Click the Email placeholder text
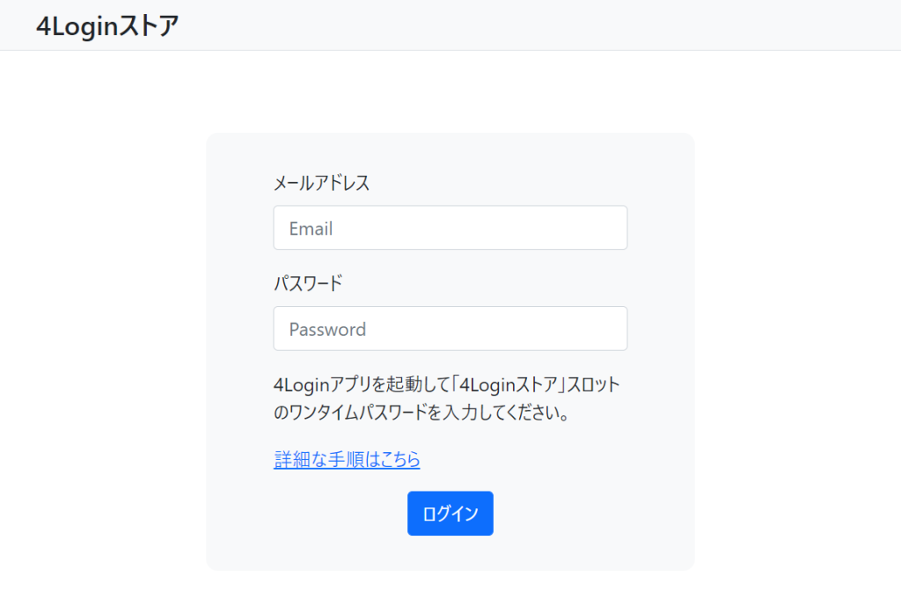 click(311, 229)
